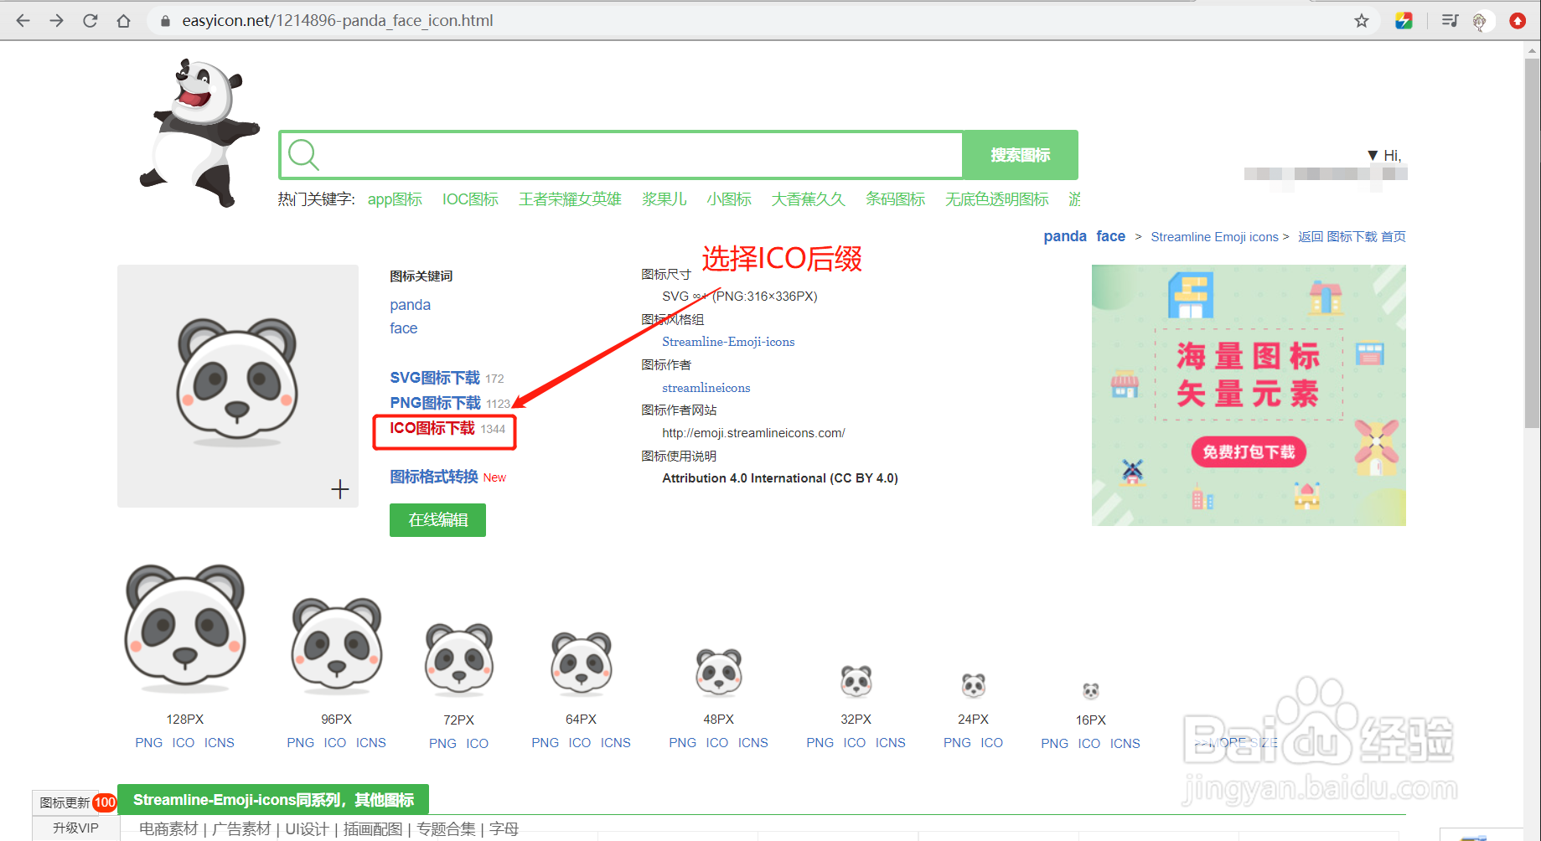
Task: Click the face keyword link
Action: (403, 328)
